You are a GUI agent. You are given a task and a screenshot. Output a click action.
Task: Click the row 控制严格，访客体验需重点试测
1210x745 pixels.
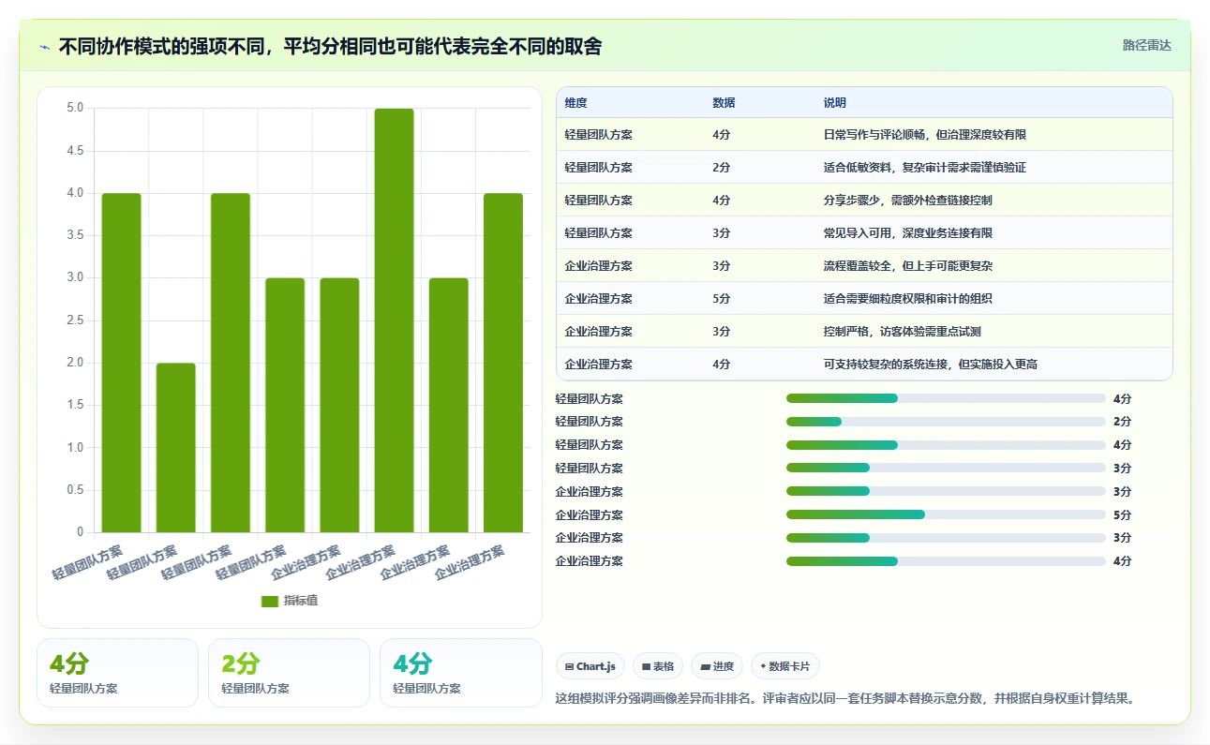864,331
